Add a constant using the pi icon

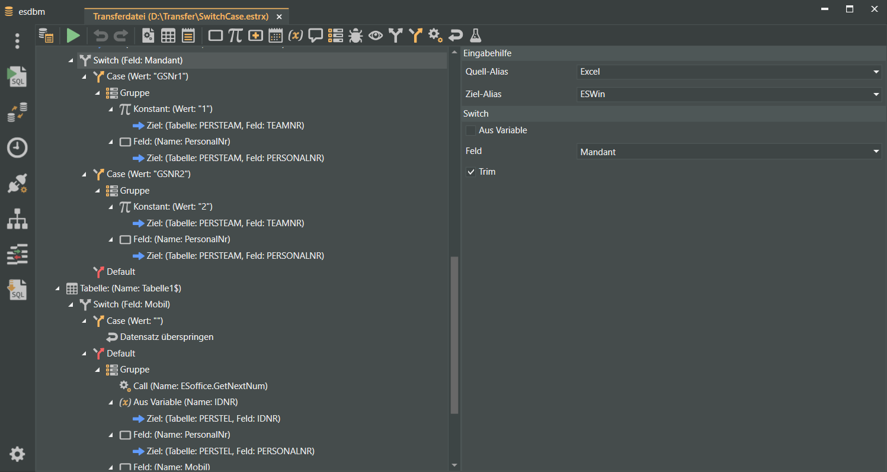pyautogui.click(x=235, y=36)
